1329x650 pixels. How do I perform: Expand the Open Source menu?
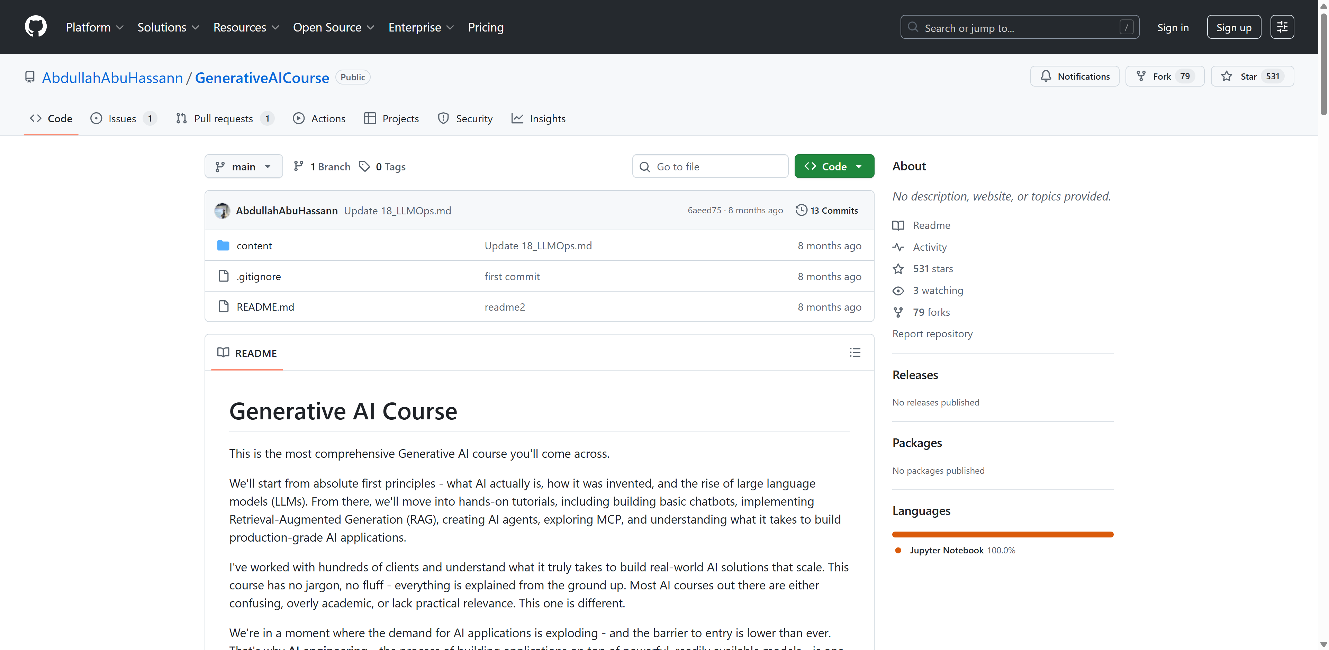click(x=333, y=27)
